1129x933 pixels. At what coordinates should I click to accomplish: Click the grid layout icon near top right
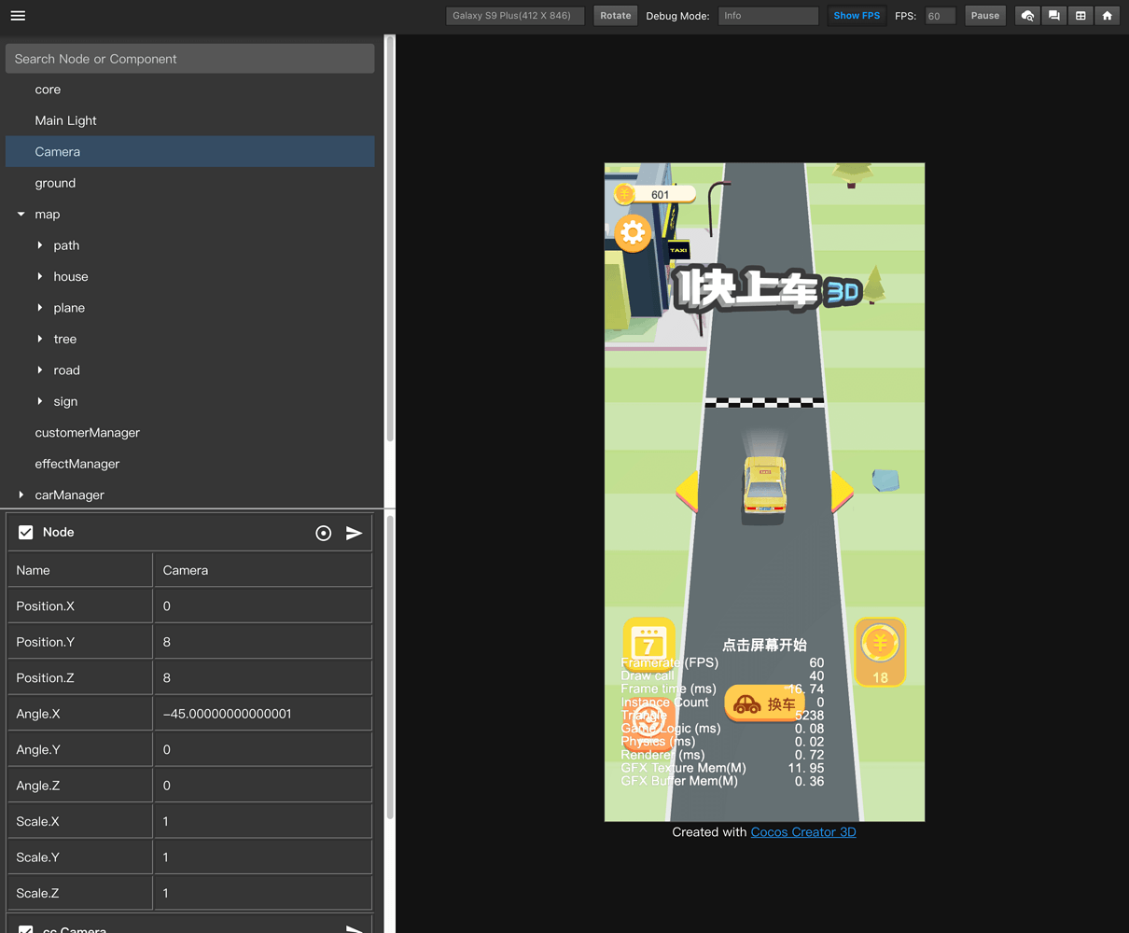tap(1080, 15)
